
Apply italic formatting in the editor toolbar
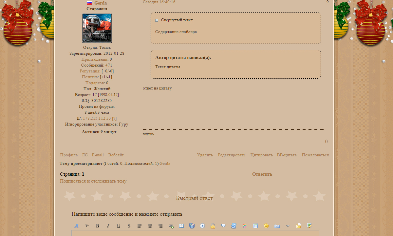pos(108,226)
